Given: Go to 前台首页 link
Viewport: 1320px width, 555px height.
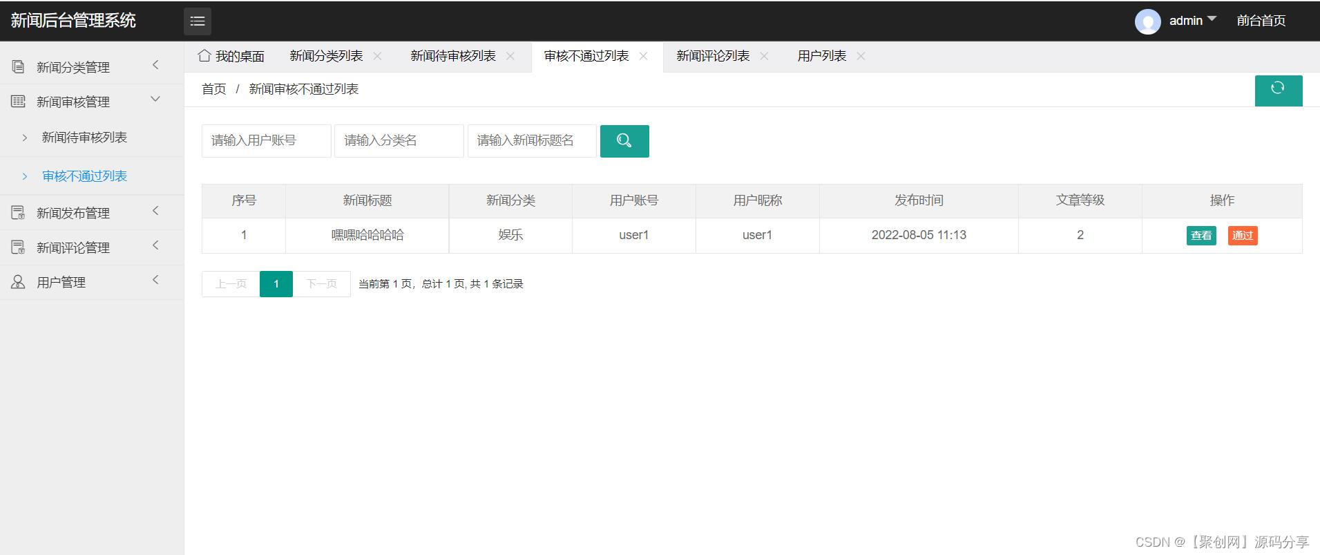Looking at the screenshot, I should pyautogui.click(x=1261, y=21).
